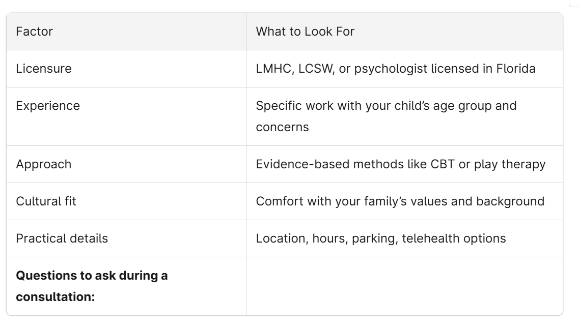Click the licensure description mentioning LMHC, LCSW
This screenshot has width=579, height=330.
pyautogui.click(x=395, y=69)
